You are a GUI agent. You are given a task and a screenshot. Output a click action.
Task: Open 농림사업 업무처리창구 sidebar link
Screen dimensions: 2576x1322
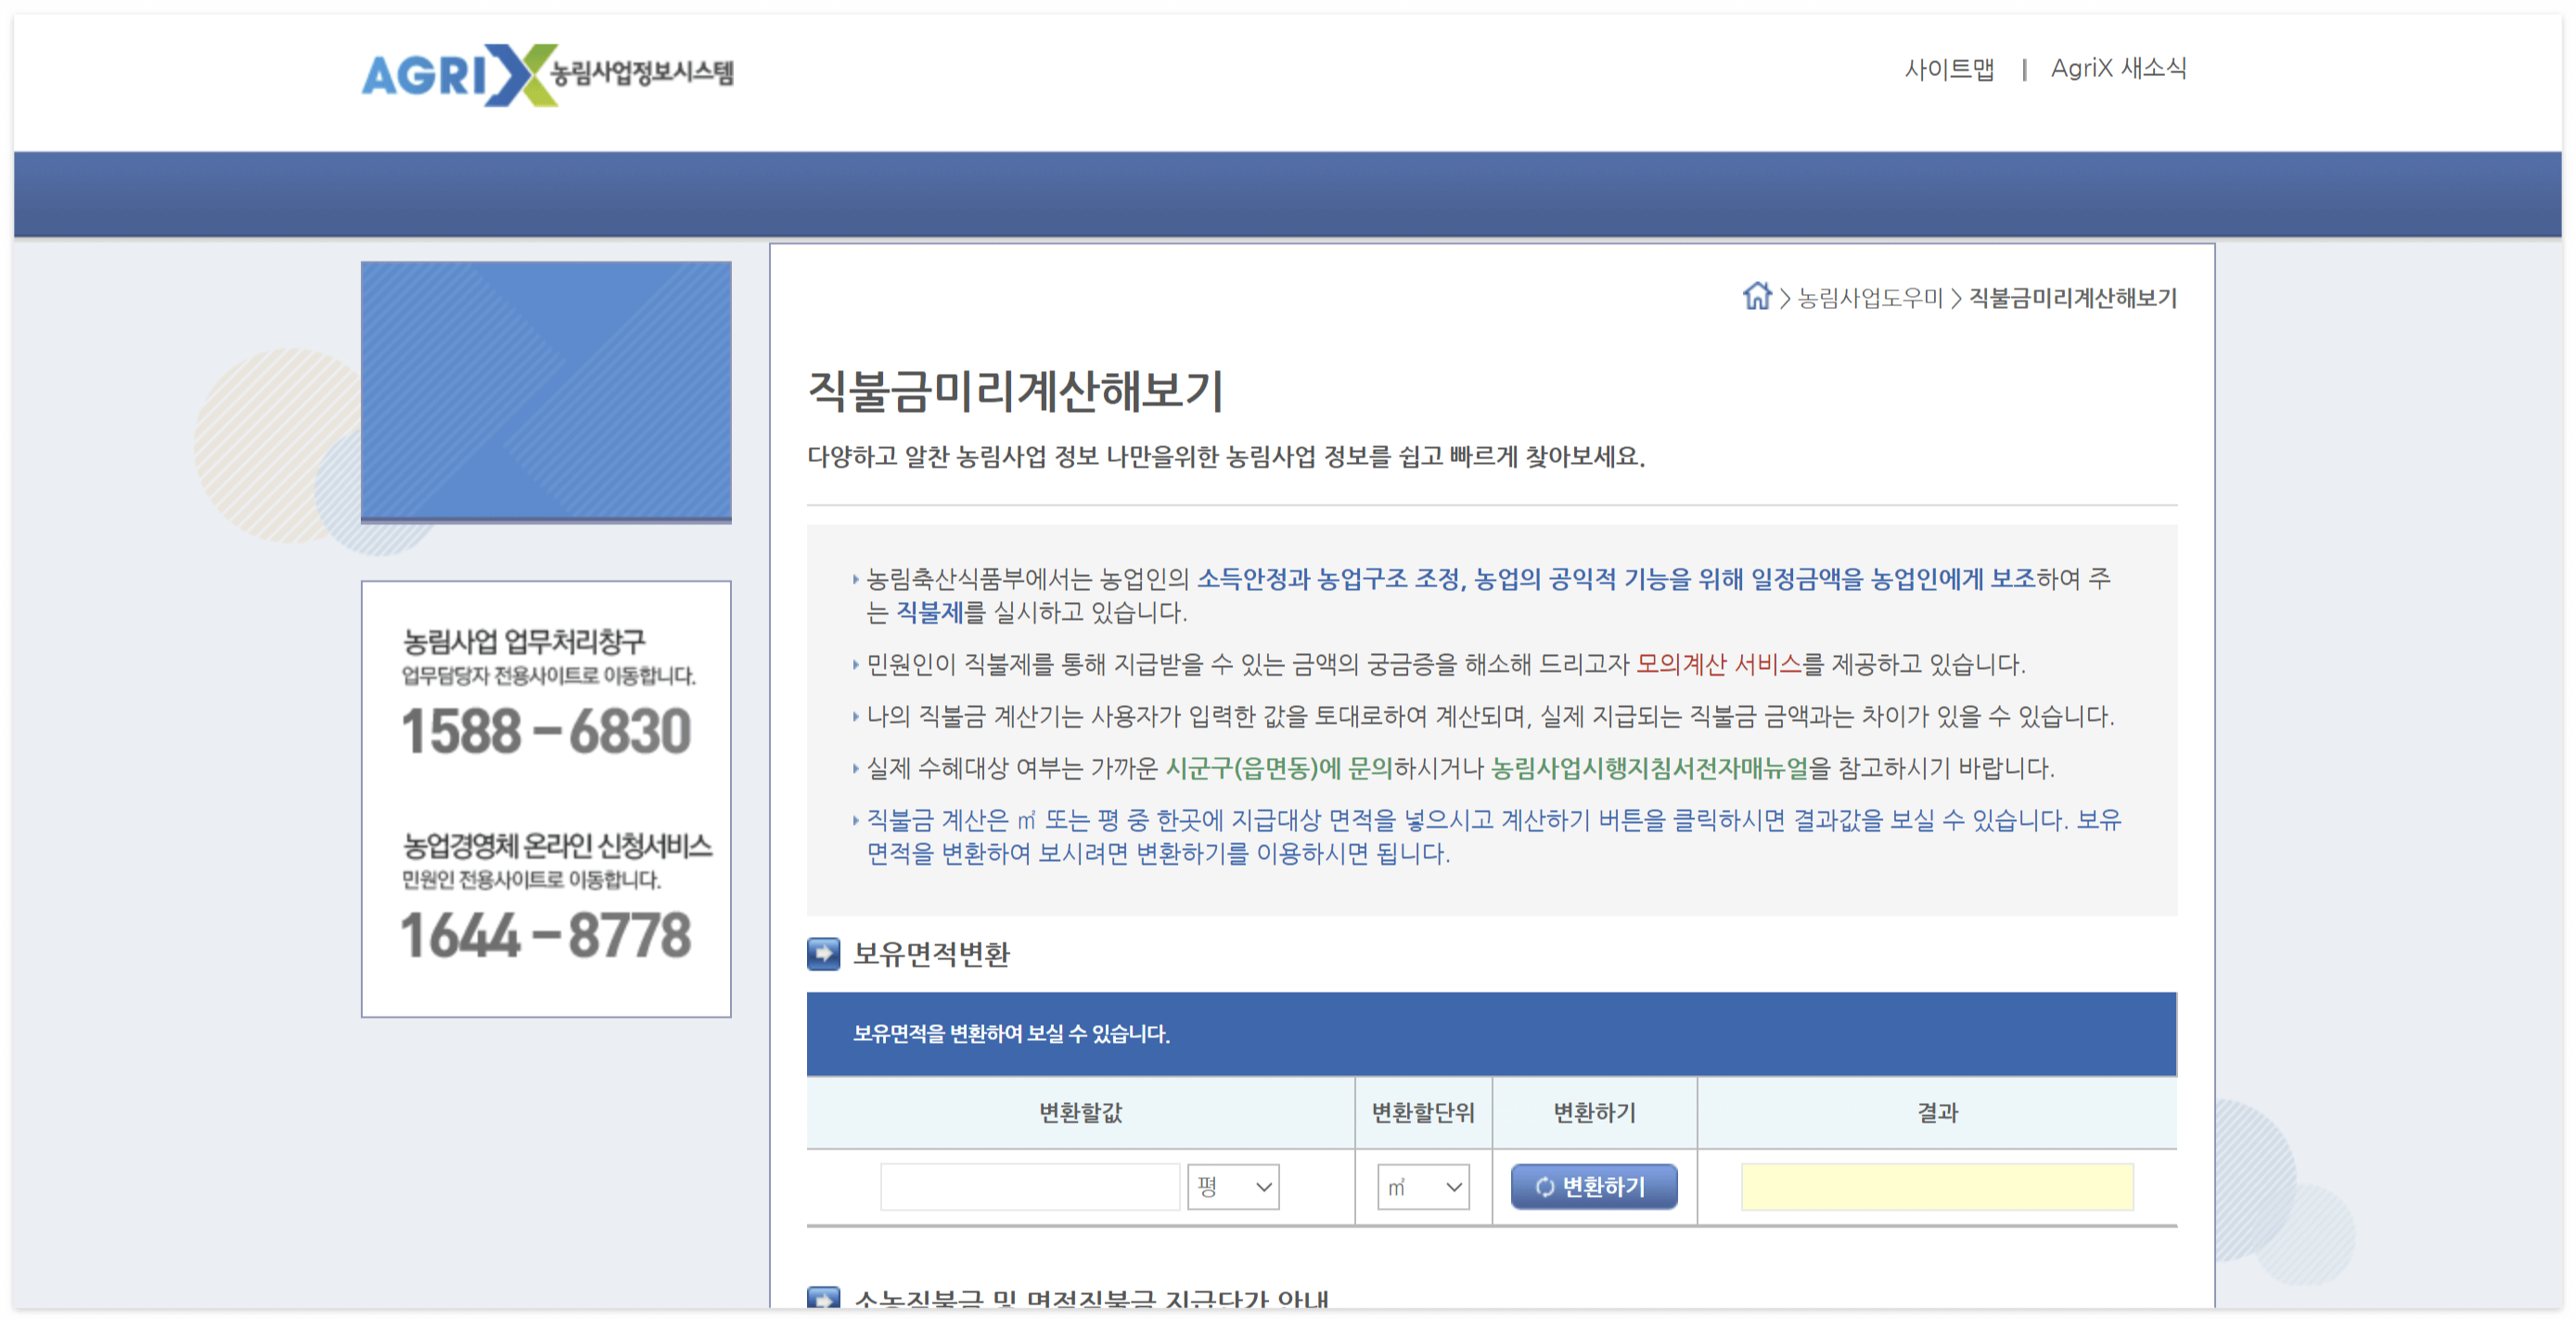[x=523, y=641]
